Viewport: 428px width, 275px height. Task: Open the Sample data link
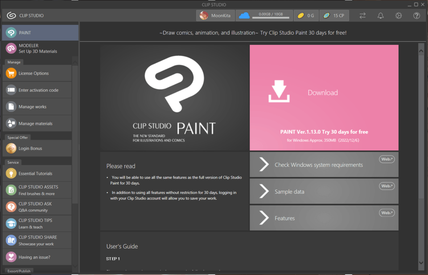click(324, 191)
